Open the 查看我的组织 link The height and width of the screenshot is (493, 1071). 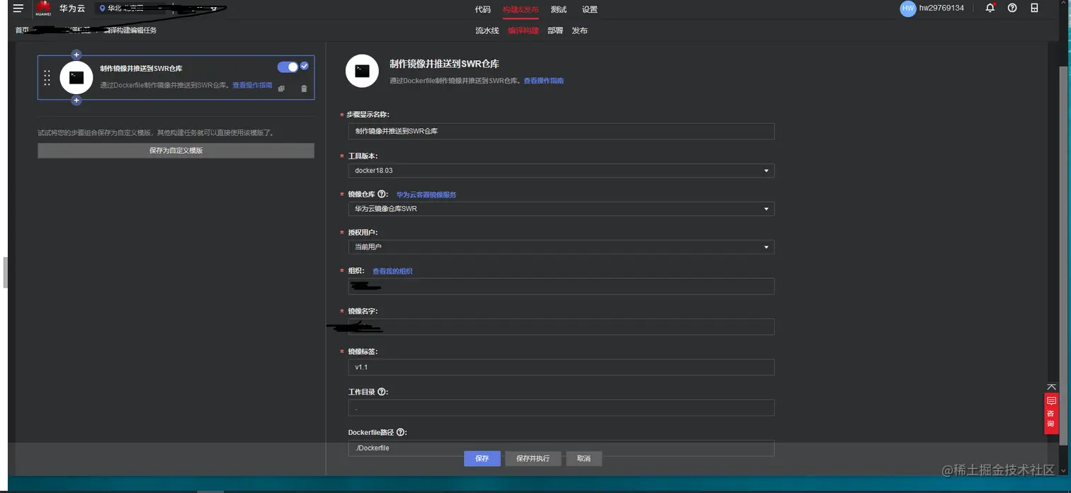click(392, 271)
